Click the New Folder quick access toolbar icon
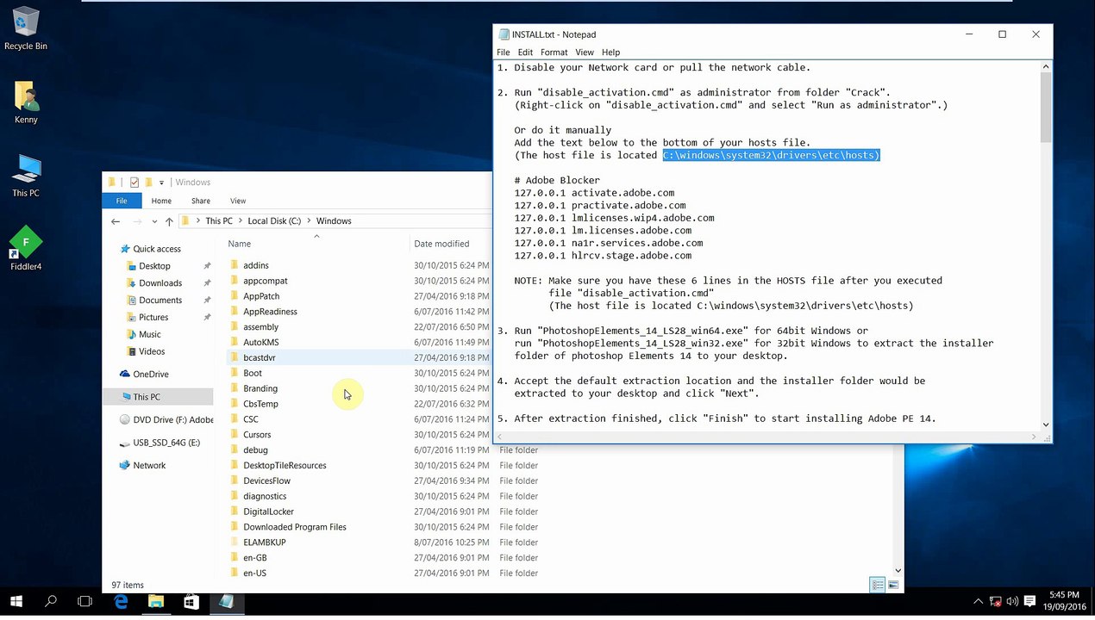 click(x=148, y=183)
